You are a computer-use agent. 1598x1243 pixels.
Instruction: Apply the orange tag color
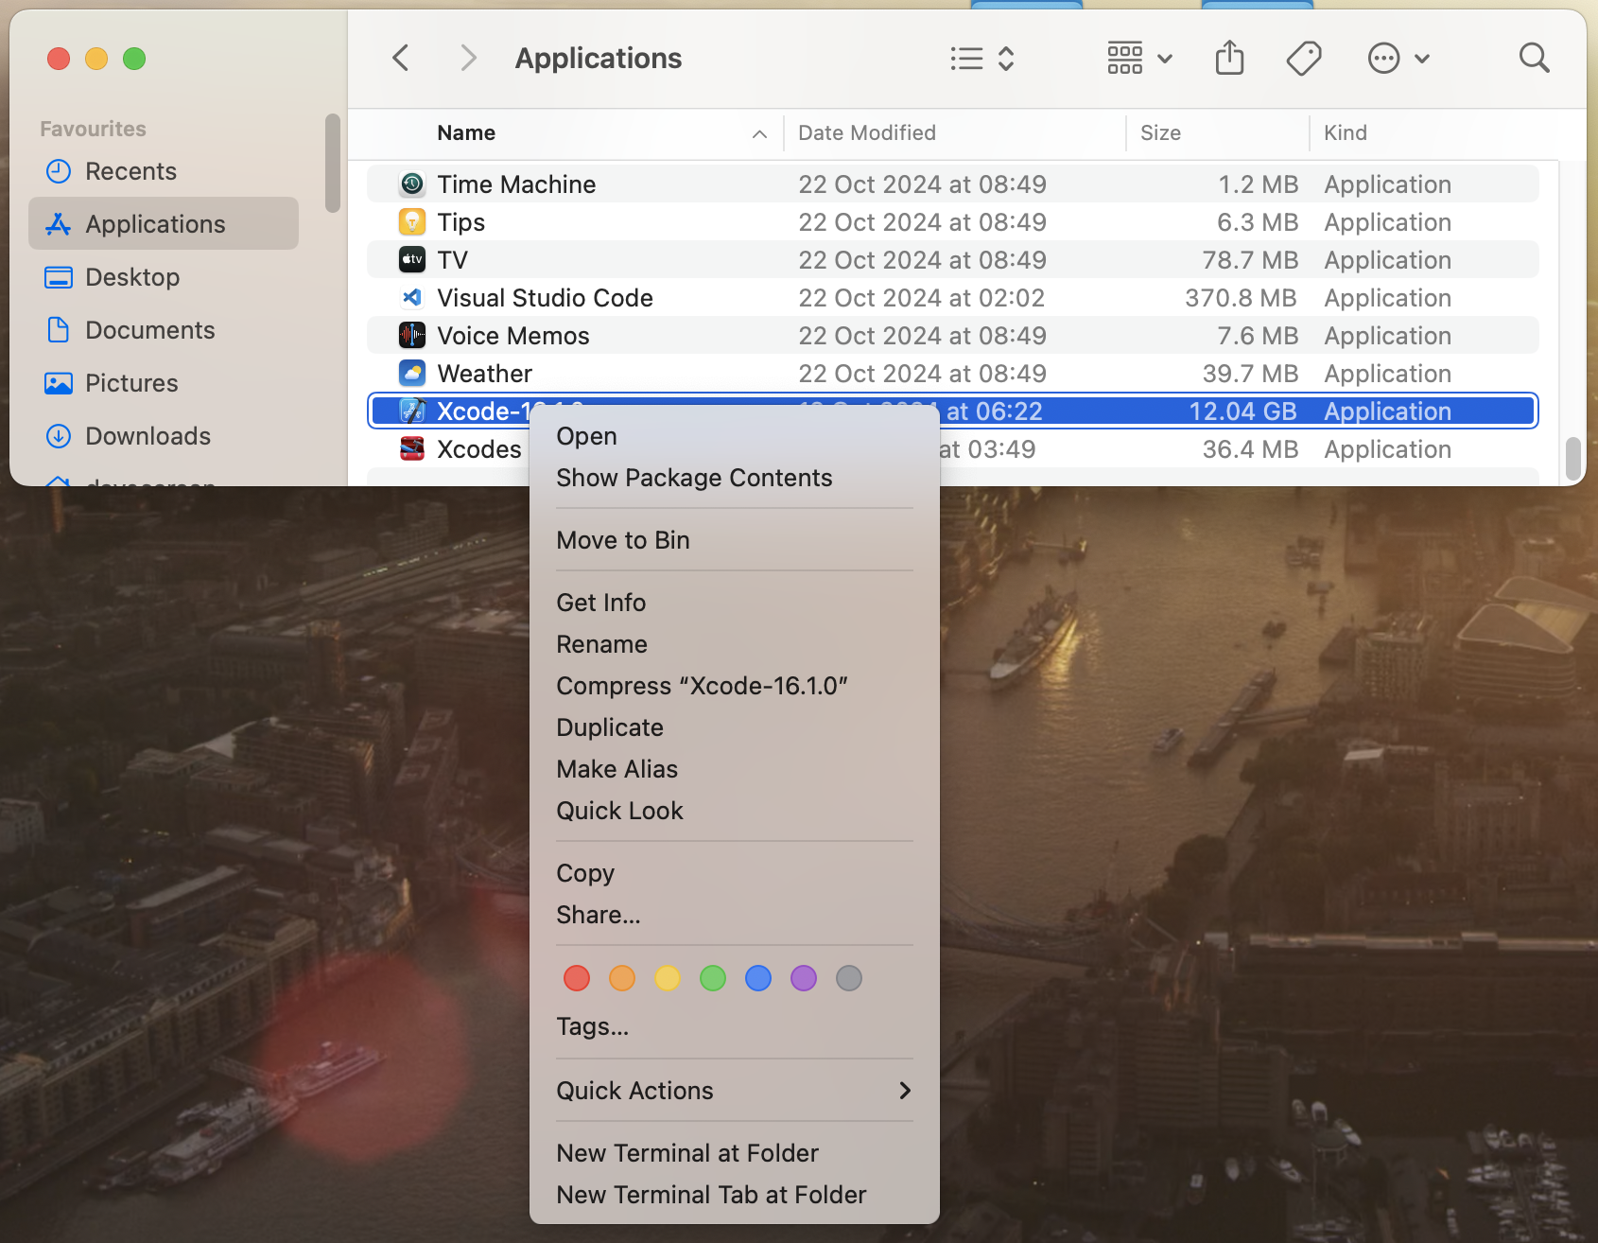click(x=622, y=978)
